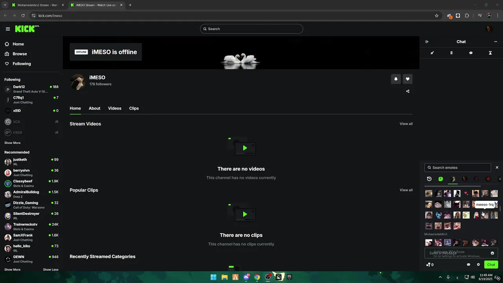
Task: Click the Search emotes field
Action: (458, 167)
